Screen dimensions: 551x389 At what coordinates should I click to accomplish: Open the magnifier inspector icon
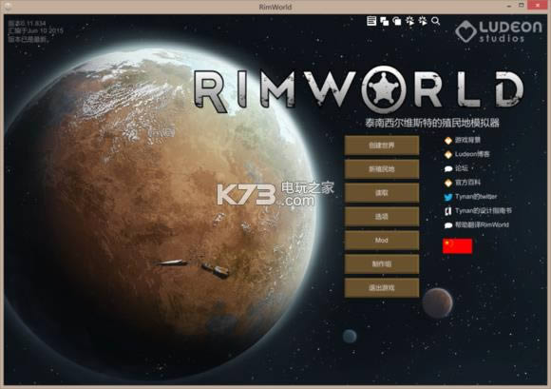coord(435,21)
